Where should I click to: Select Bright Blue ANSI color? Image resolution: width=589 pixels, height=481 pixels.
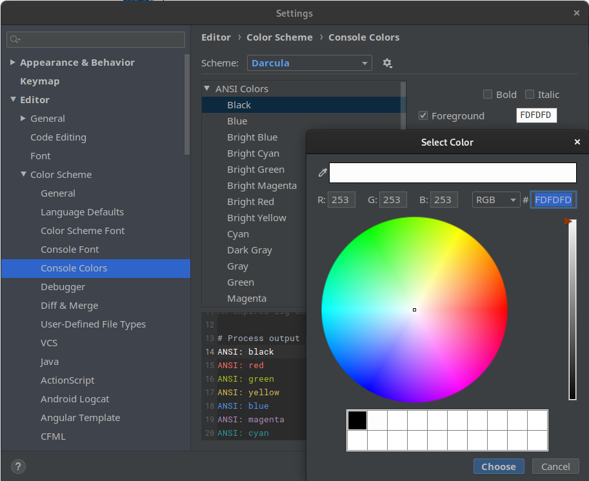[x=252, y=137]
